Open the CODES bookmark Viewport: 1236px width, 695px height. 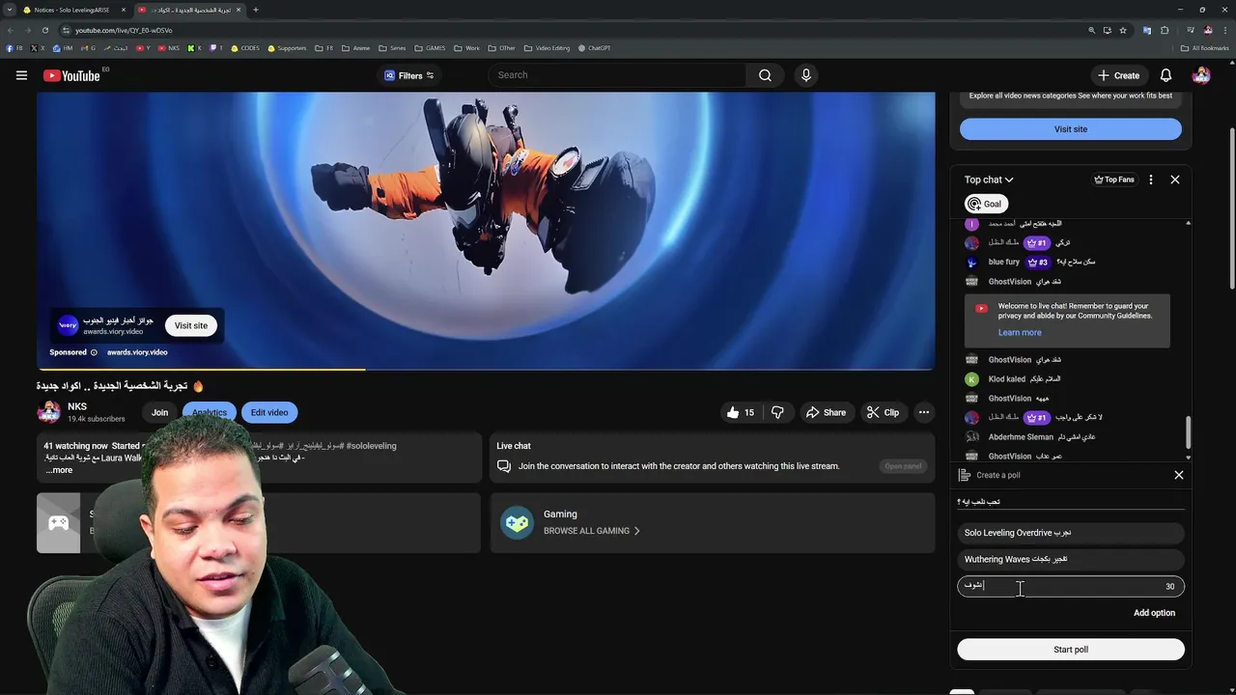pyautogui.click(x=245, y=48)
